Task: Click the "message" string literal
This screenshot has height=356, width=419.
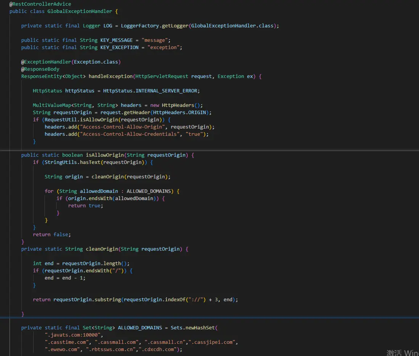Action: click(x=155, y=40)
